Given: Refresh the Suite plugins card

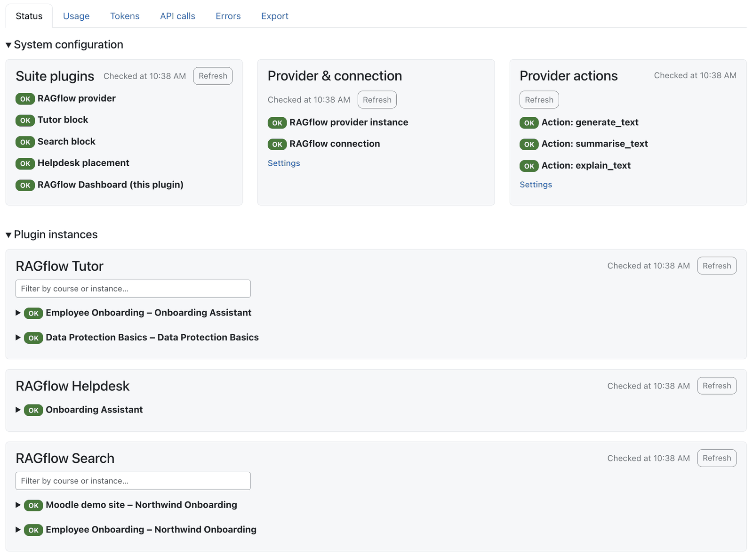Looking at the screenshot, I should coord(213,76).
